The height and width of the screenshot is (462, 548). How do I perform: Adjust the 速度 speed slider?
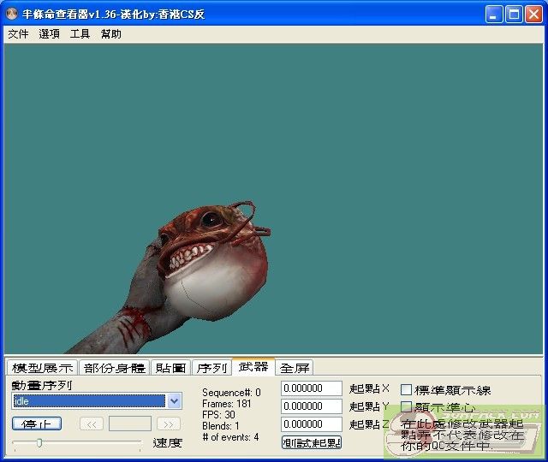pyautogui.click(x=39, y=442)
